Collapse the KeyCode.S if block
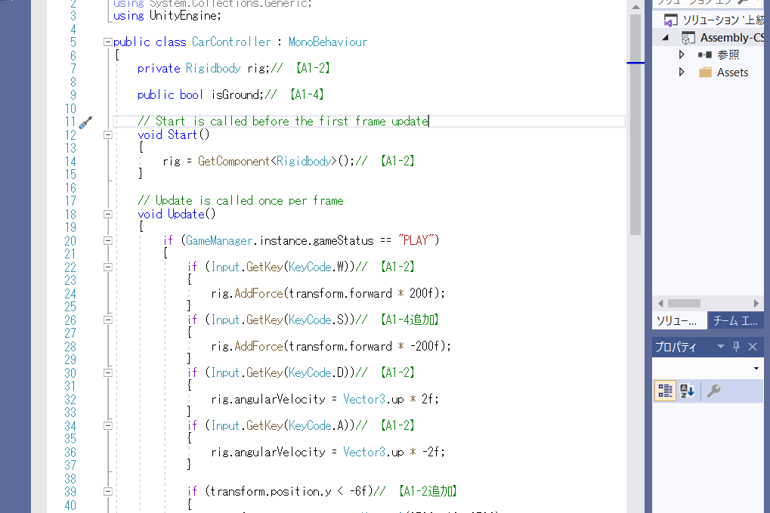The width and height of the screenshot is (770, 513). click(x=107, y=320)
